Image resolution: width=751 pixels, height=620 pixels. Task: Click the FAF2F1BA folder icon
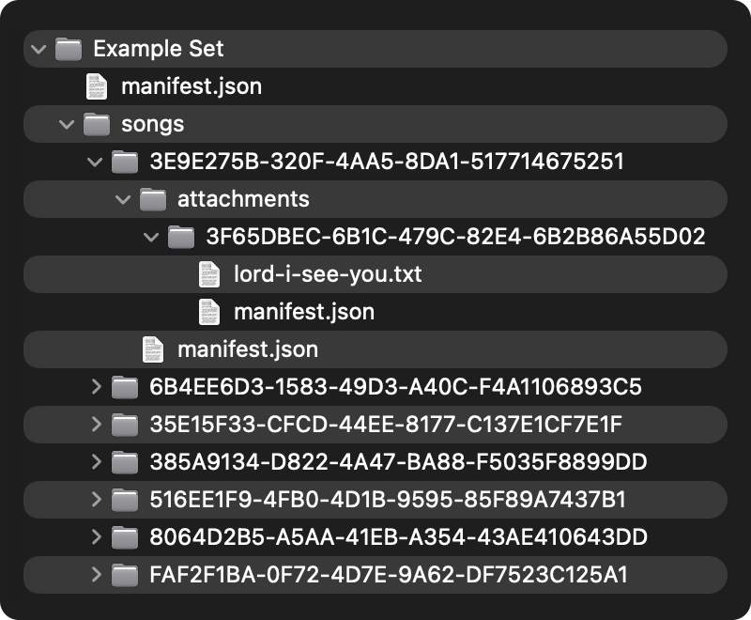pos(125,575)
